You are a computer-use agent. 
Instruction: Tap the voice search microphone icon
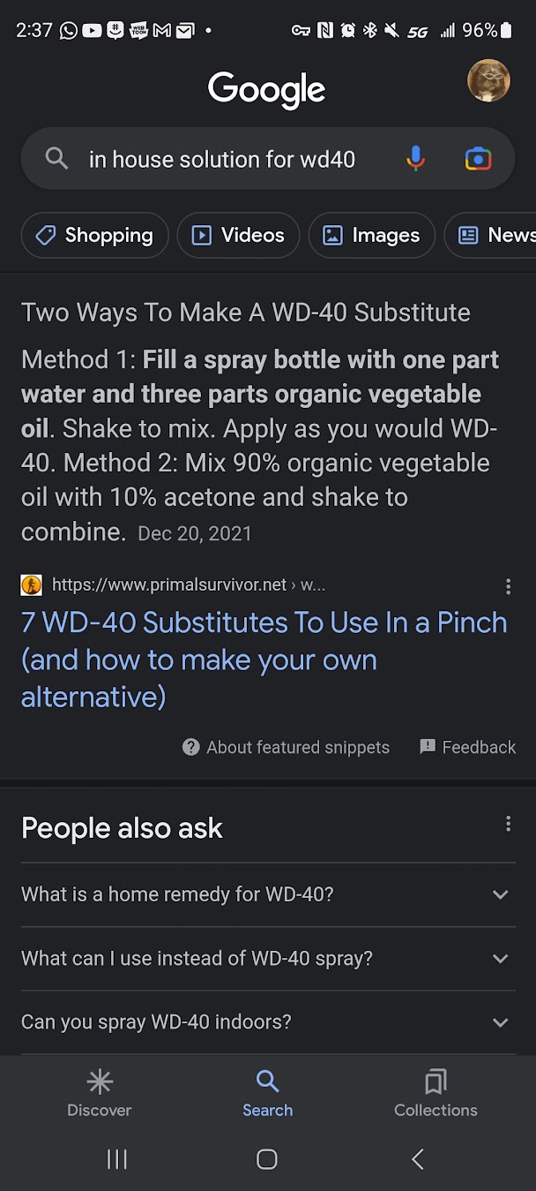click(x=415, y=159)
